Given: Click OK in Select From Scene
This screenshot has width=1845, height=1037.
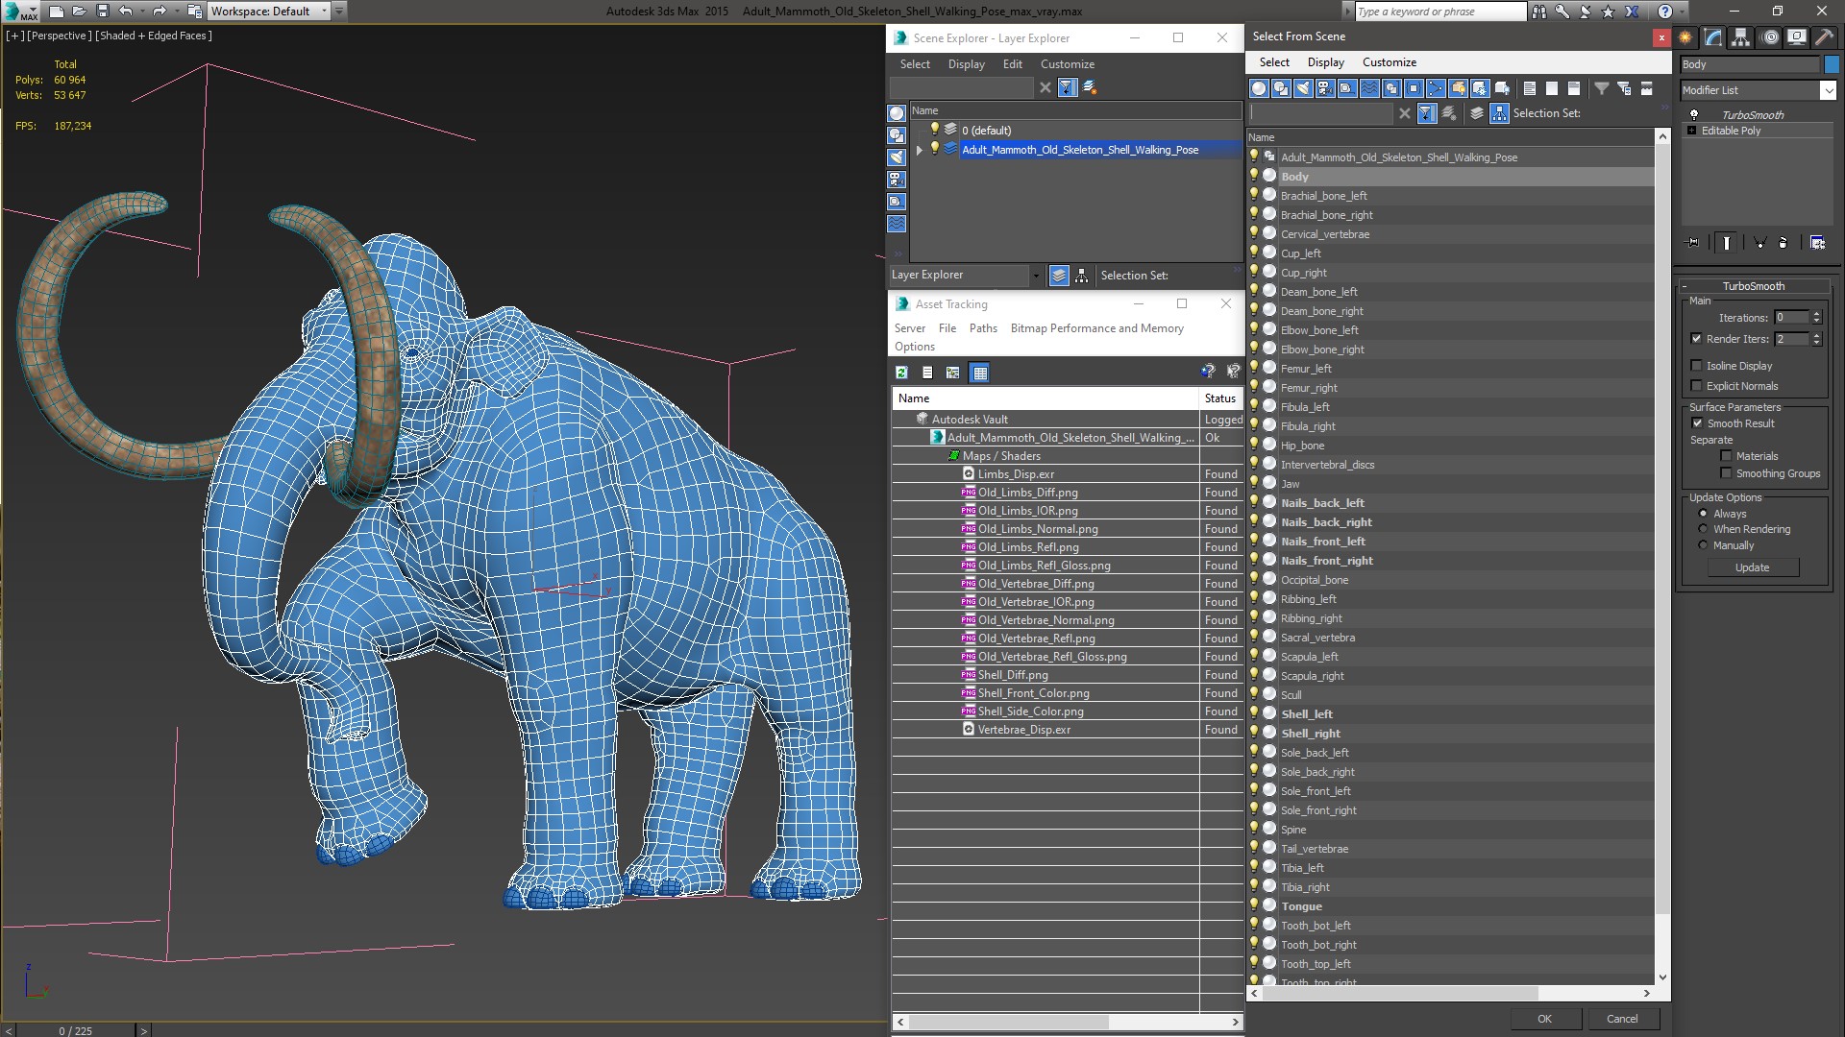Looking at the screenshot, I should pos(1544,1019).
